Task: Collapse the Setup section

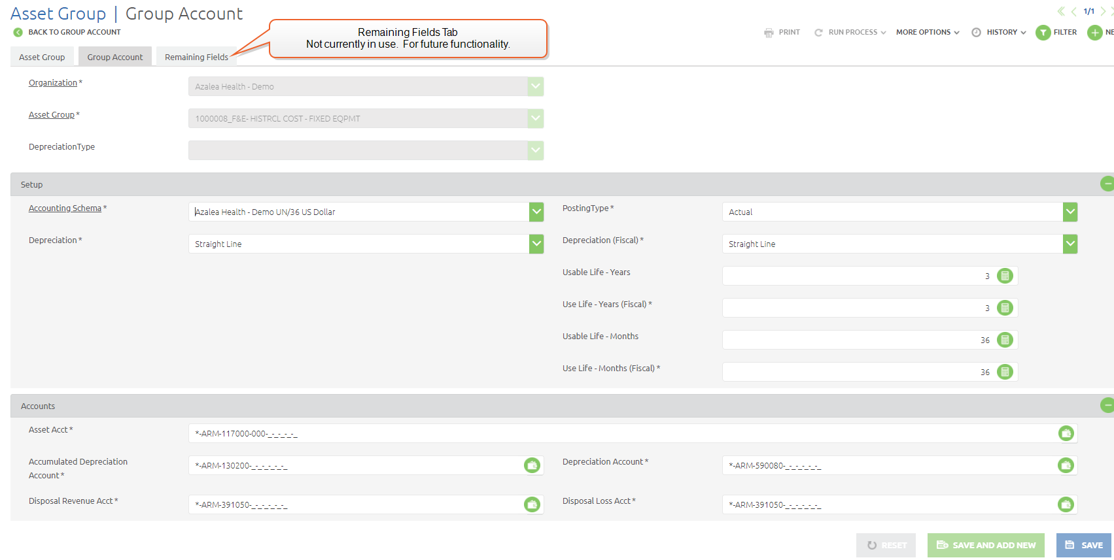Action: tap(1107, 184)
